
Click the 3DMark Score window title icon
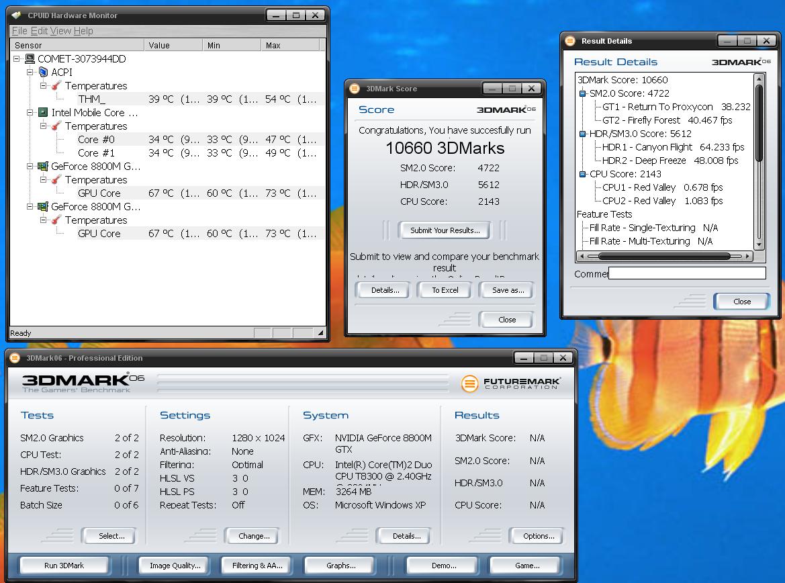click(355, 89)
